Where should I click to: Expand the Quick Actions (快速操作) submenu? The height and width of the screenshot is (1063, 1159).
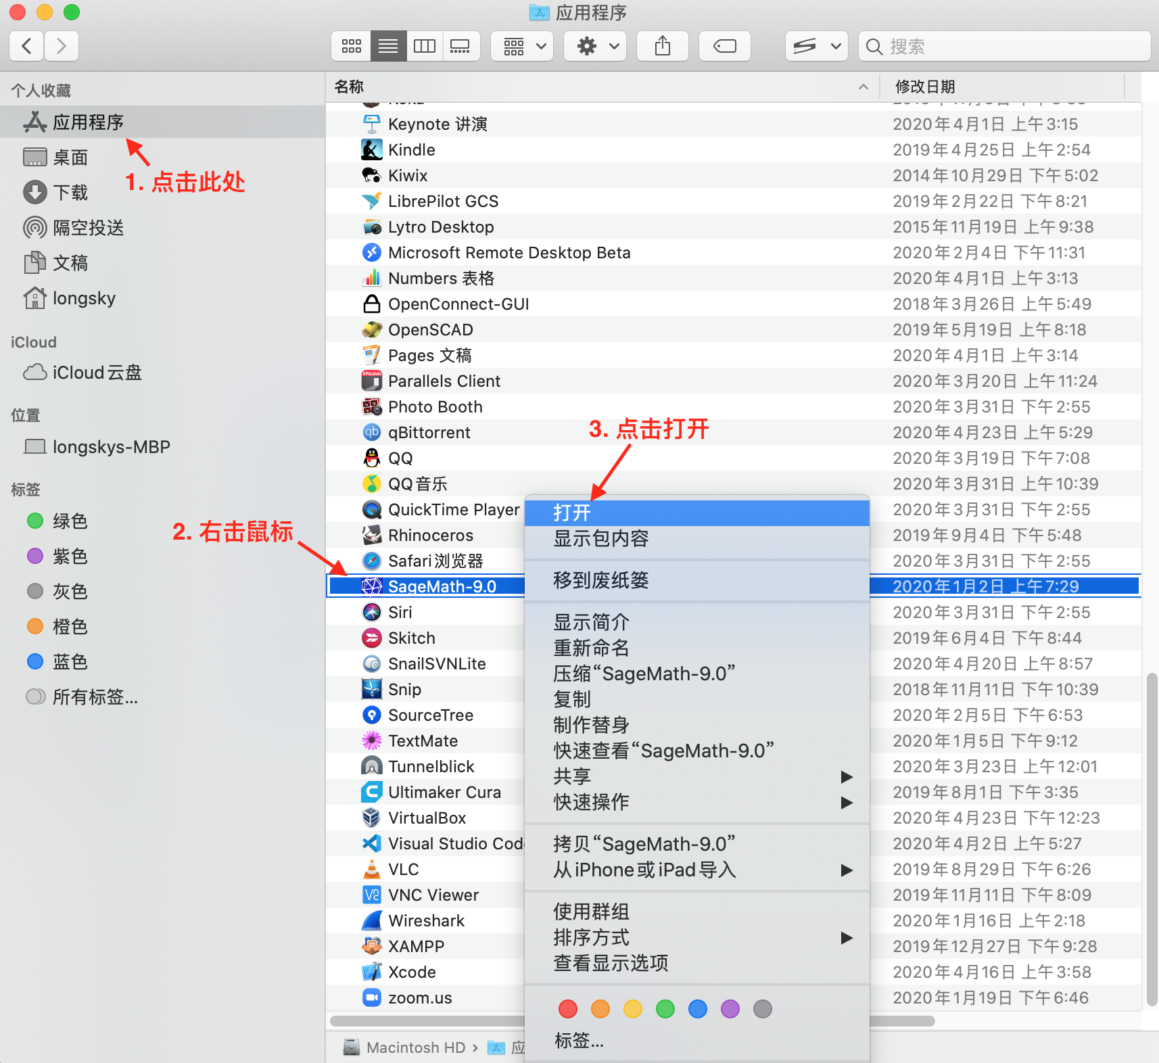(x=697, y=802)
